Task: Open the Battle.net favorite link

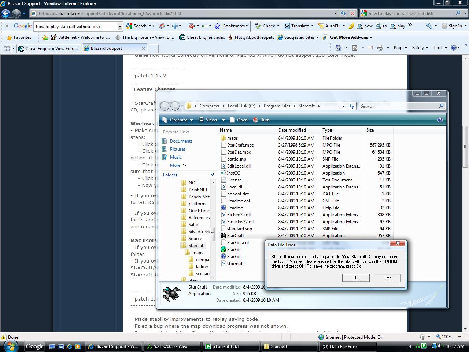Action: pos(80,37)
